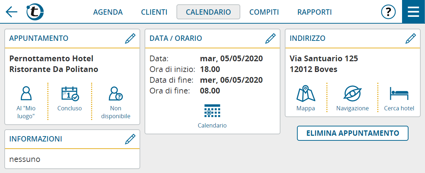Open the hamburger main menu
The image size is (425, 173).
[x=414, y=12]
